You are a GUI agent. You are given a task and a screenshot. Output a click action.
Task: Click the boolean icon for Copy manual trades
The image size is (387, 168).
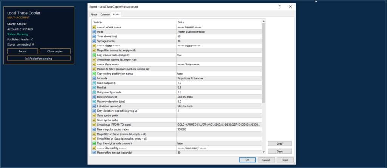[94, 55]
